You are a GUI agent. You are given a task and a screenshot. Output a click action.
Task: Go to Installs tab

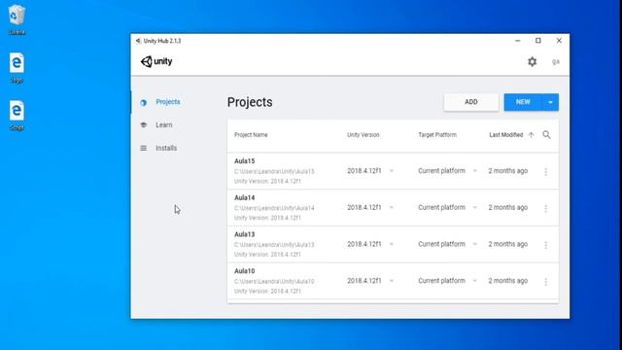166,148
